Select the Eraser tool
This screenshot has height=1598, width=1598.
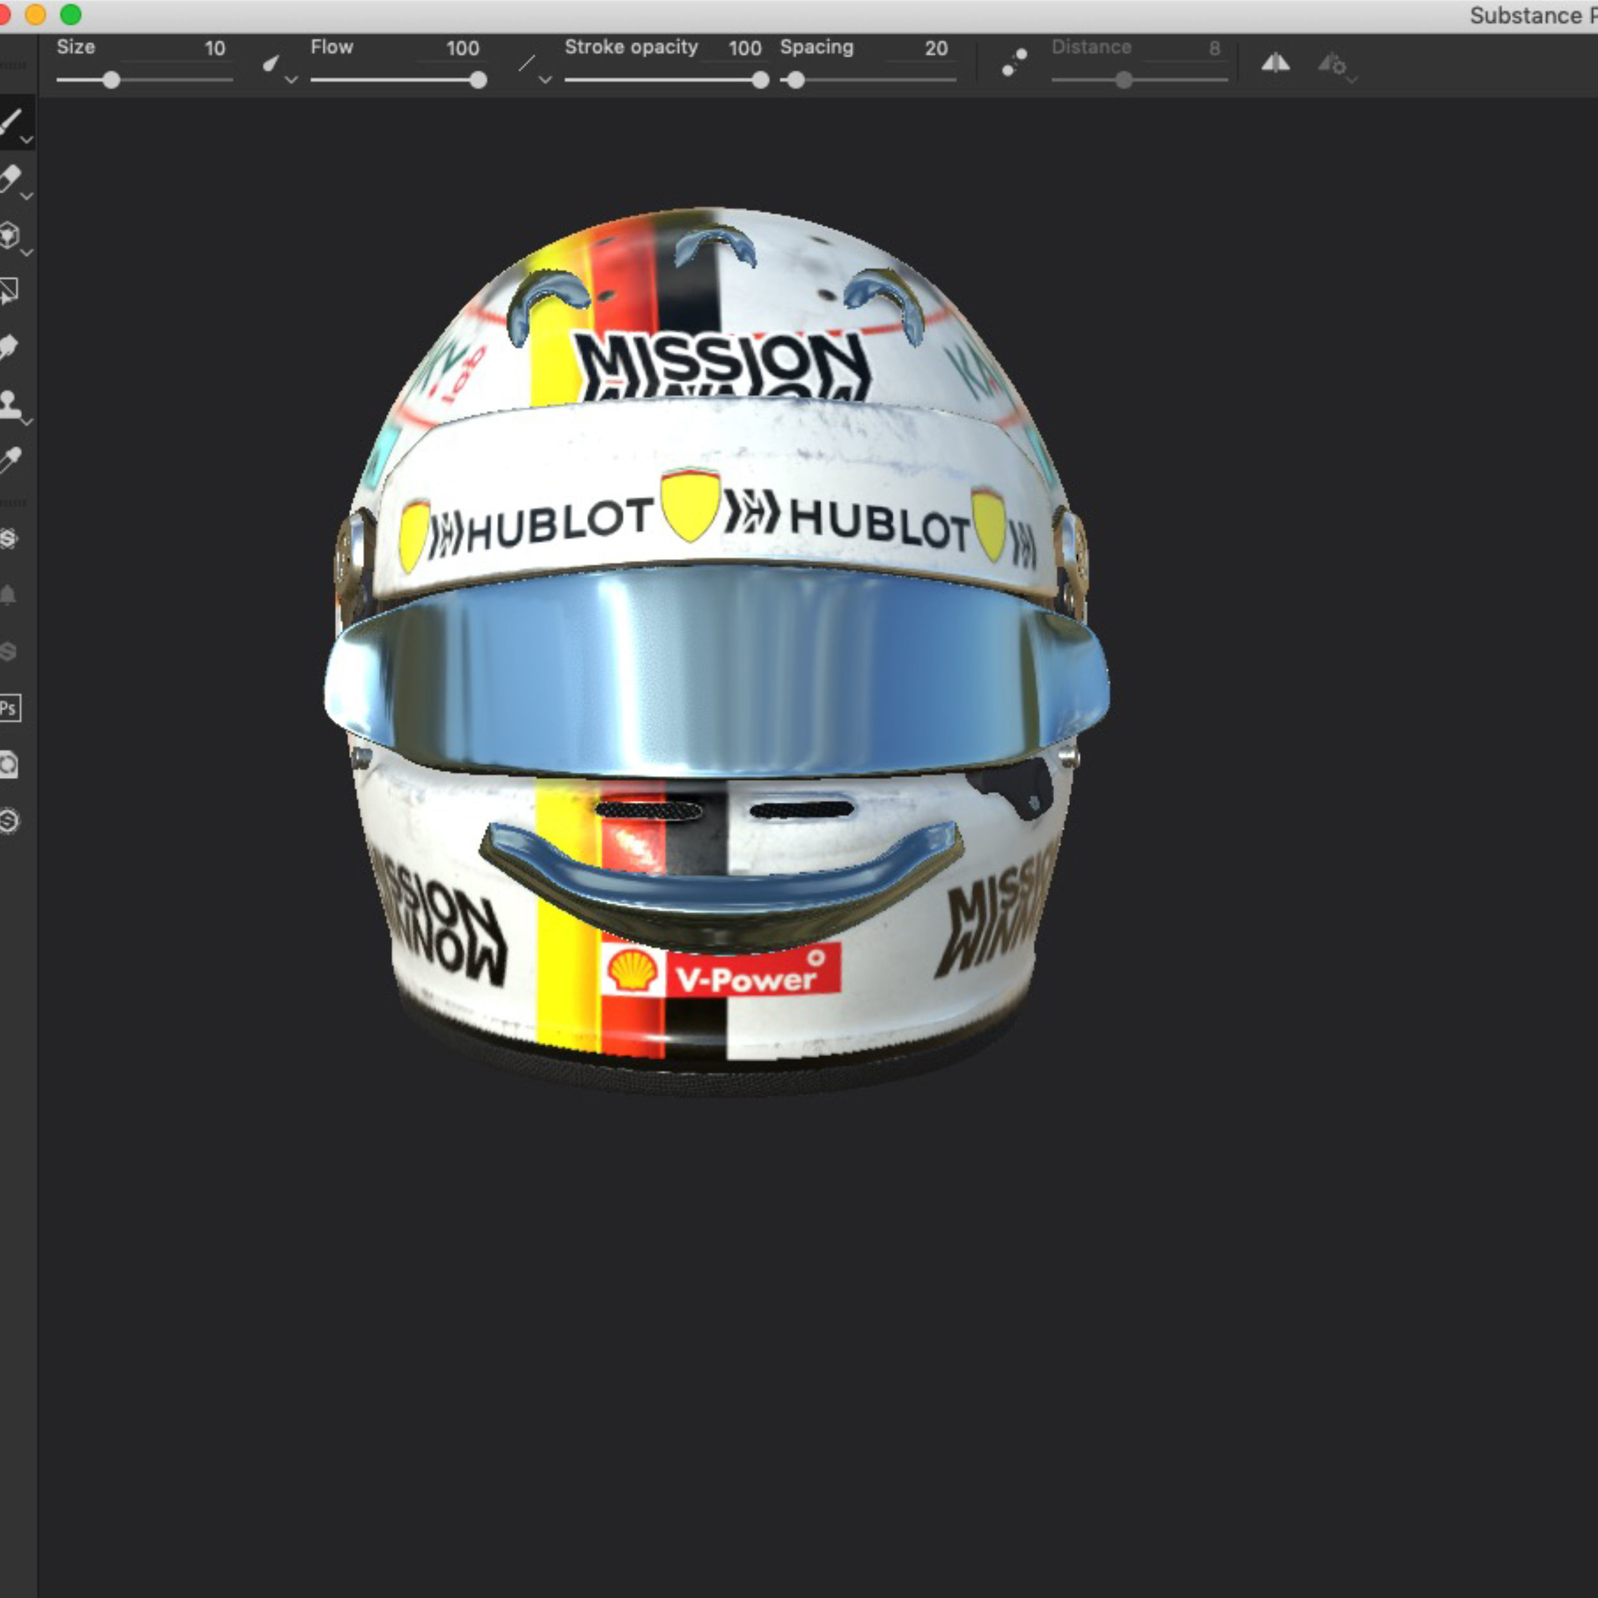click(x=10, y=178)
